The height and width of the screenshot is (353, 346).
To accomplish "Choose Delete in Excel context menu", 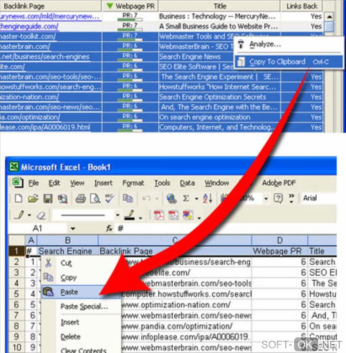I will 81,337.
